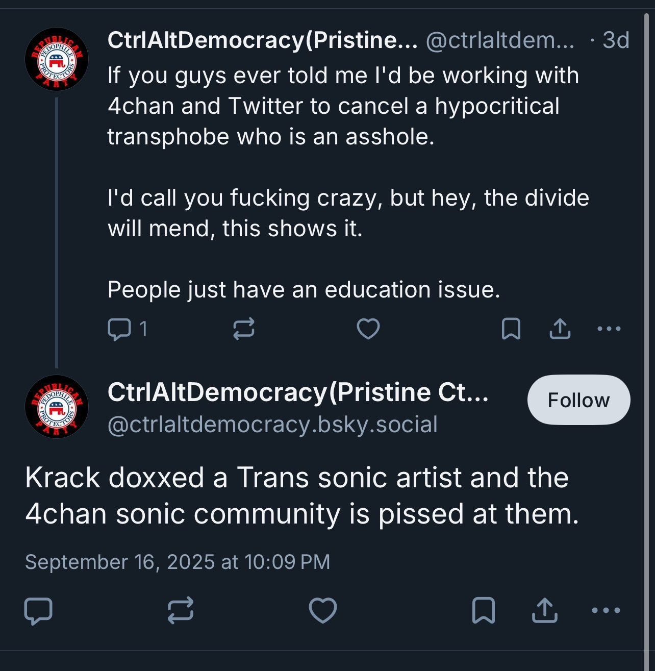Open the parent post author's avatar
The height and width of the screenshot is (671, 655).
tap(57, 59)
